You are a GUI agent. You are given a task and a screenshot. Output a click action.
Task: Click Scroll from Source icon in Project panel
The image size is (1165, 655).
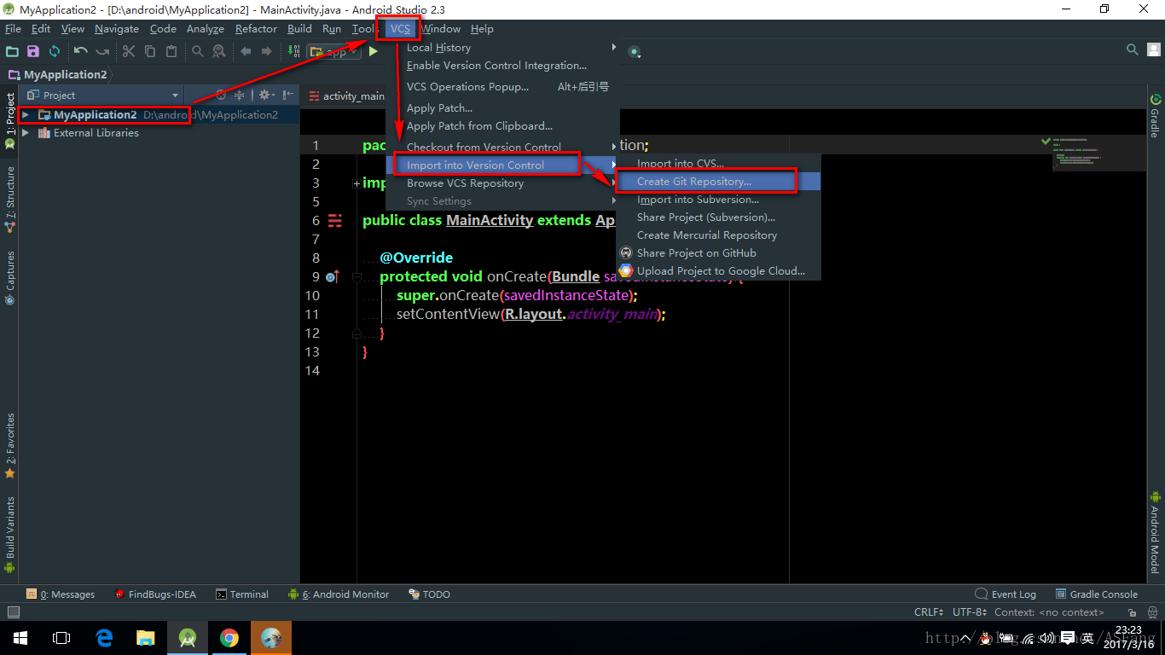(x=221, y=95)
